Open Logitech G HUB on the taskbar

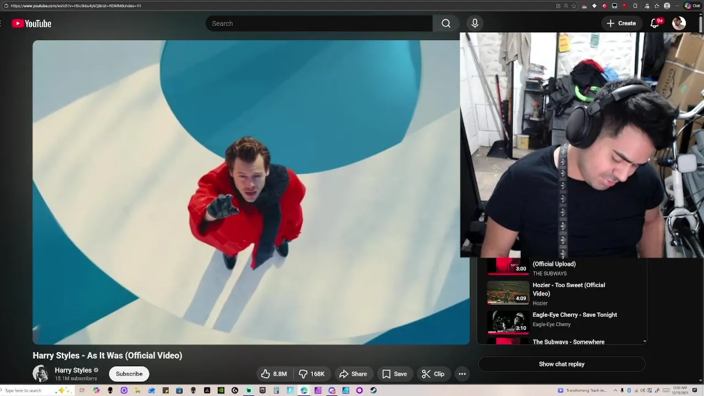[235, 391]
